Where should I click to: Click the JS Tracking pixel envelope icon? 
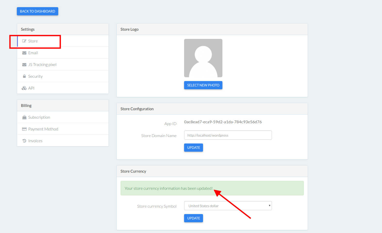[x=24, y=65]
